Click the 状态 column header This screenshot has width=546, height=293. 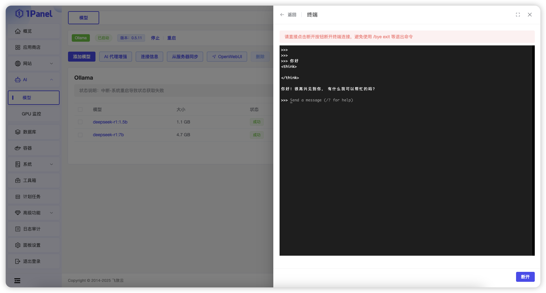coord(254,109)
